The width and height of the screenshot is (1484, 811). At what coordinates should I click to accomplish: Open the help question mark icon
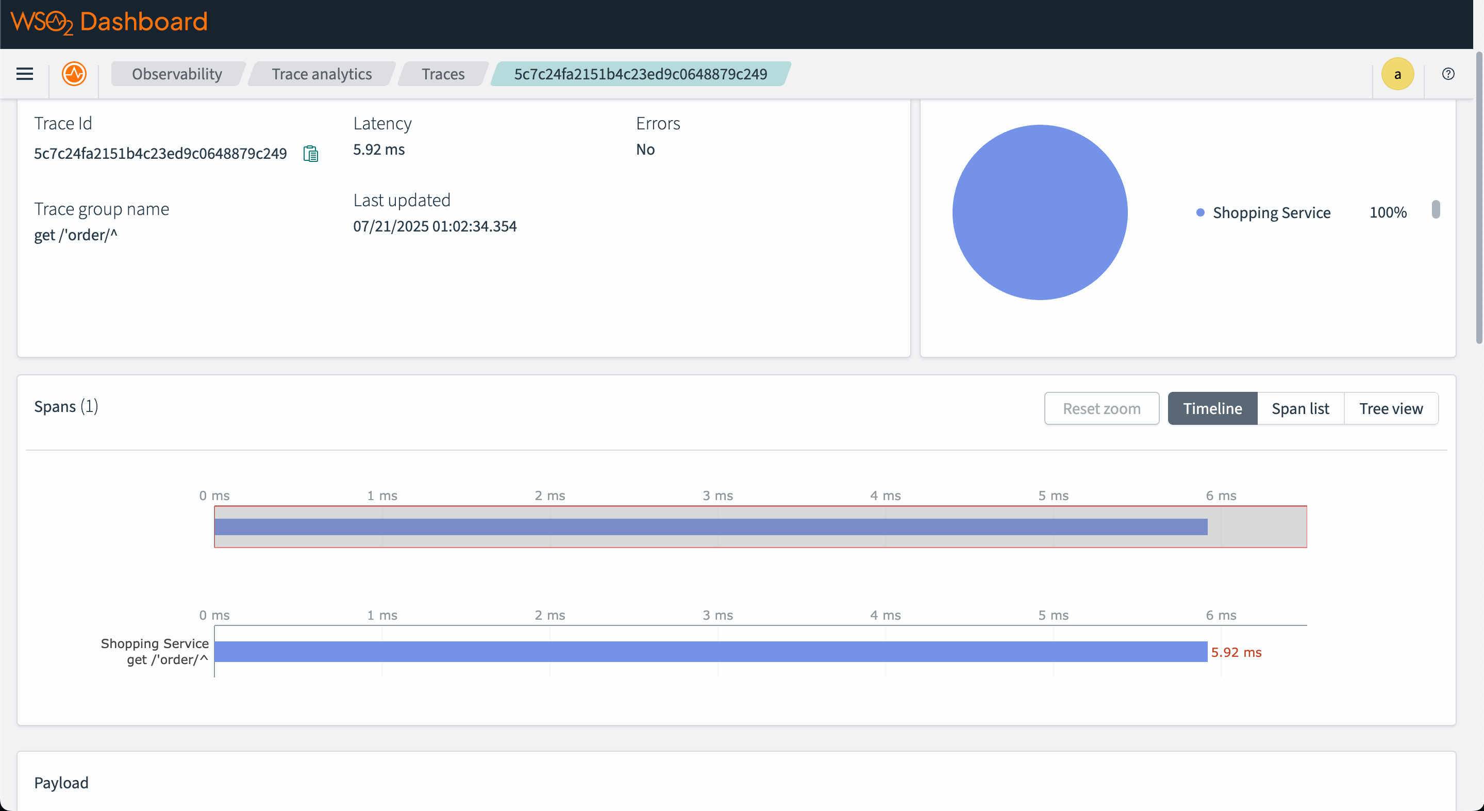[x=1448, y=74]
